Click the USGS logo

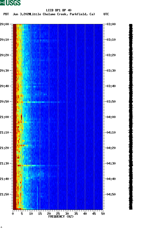(x=10, y=3)
